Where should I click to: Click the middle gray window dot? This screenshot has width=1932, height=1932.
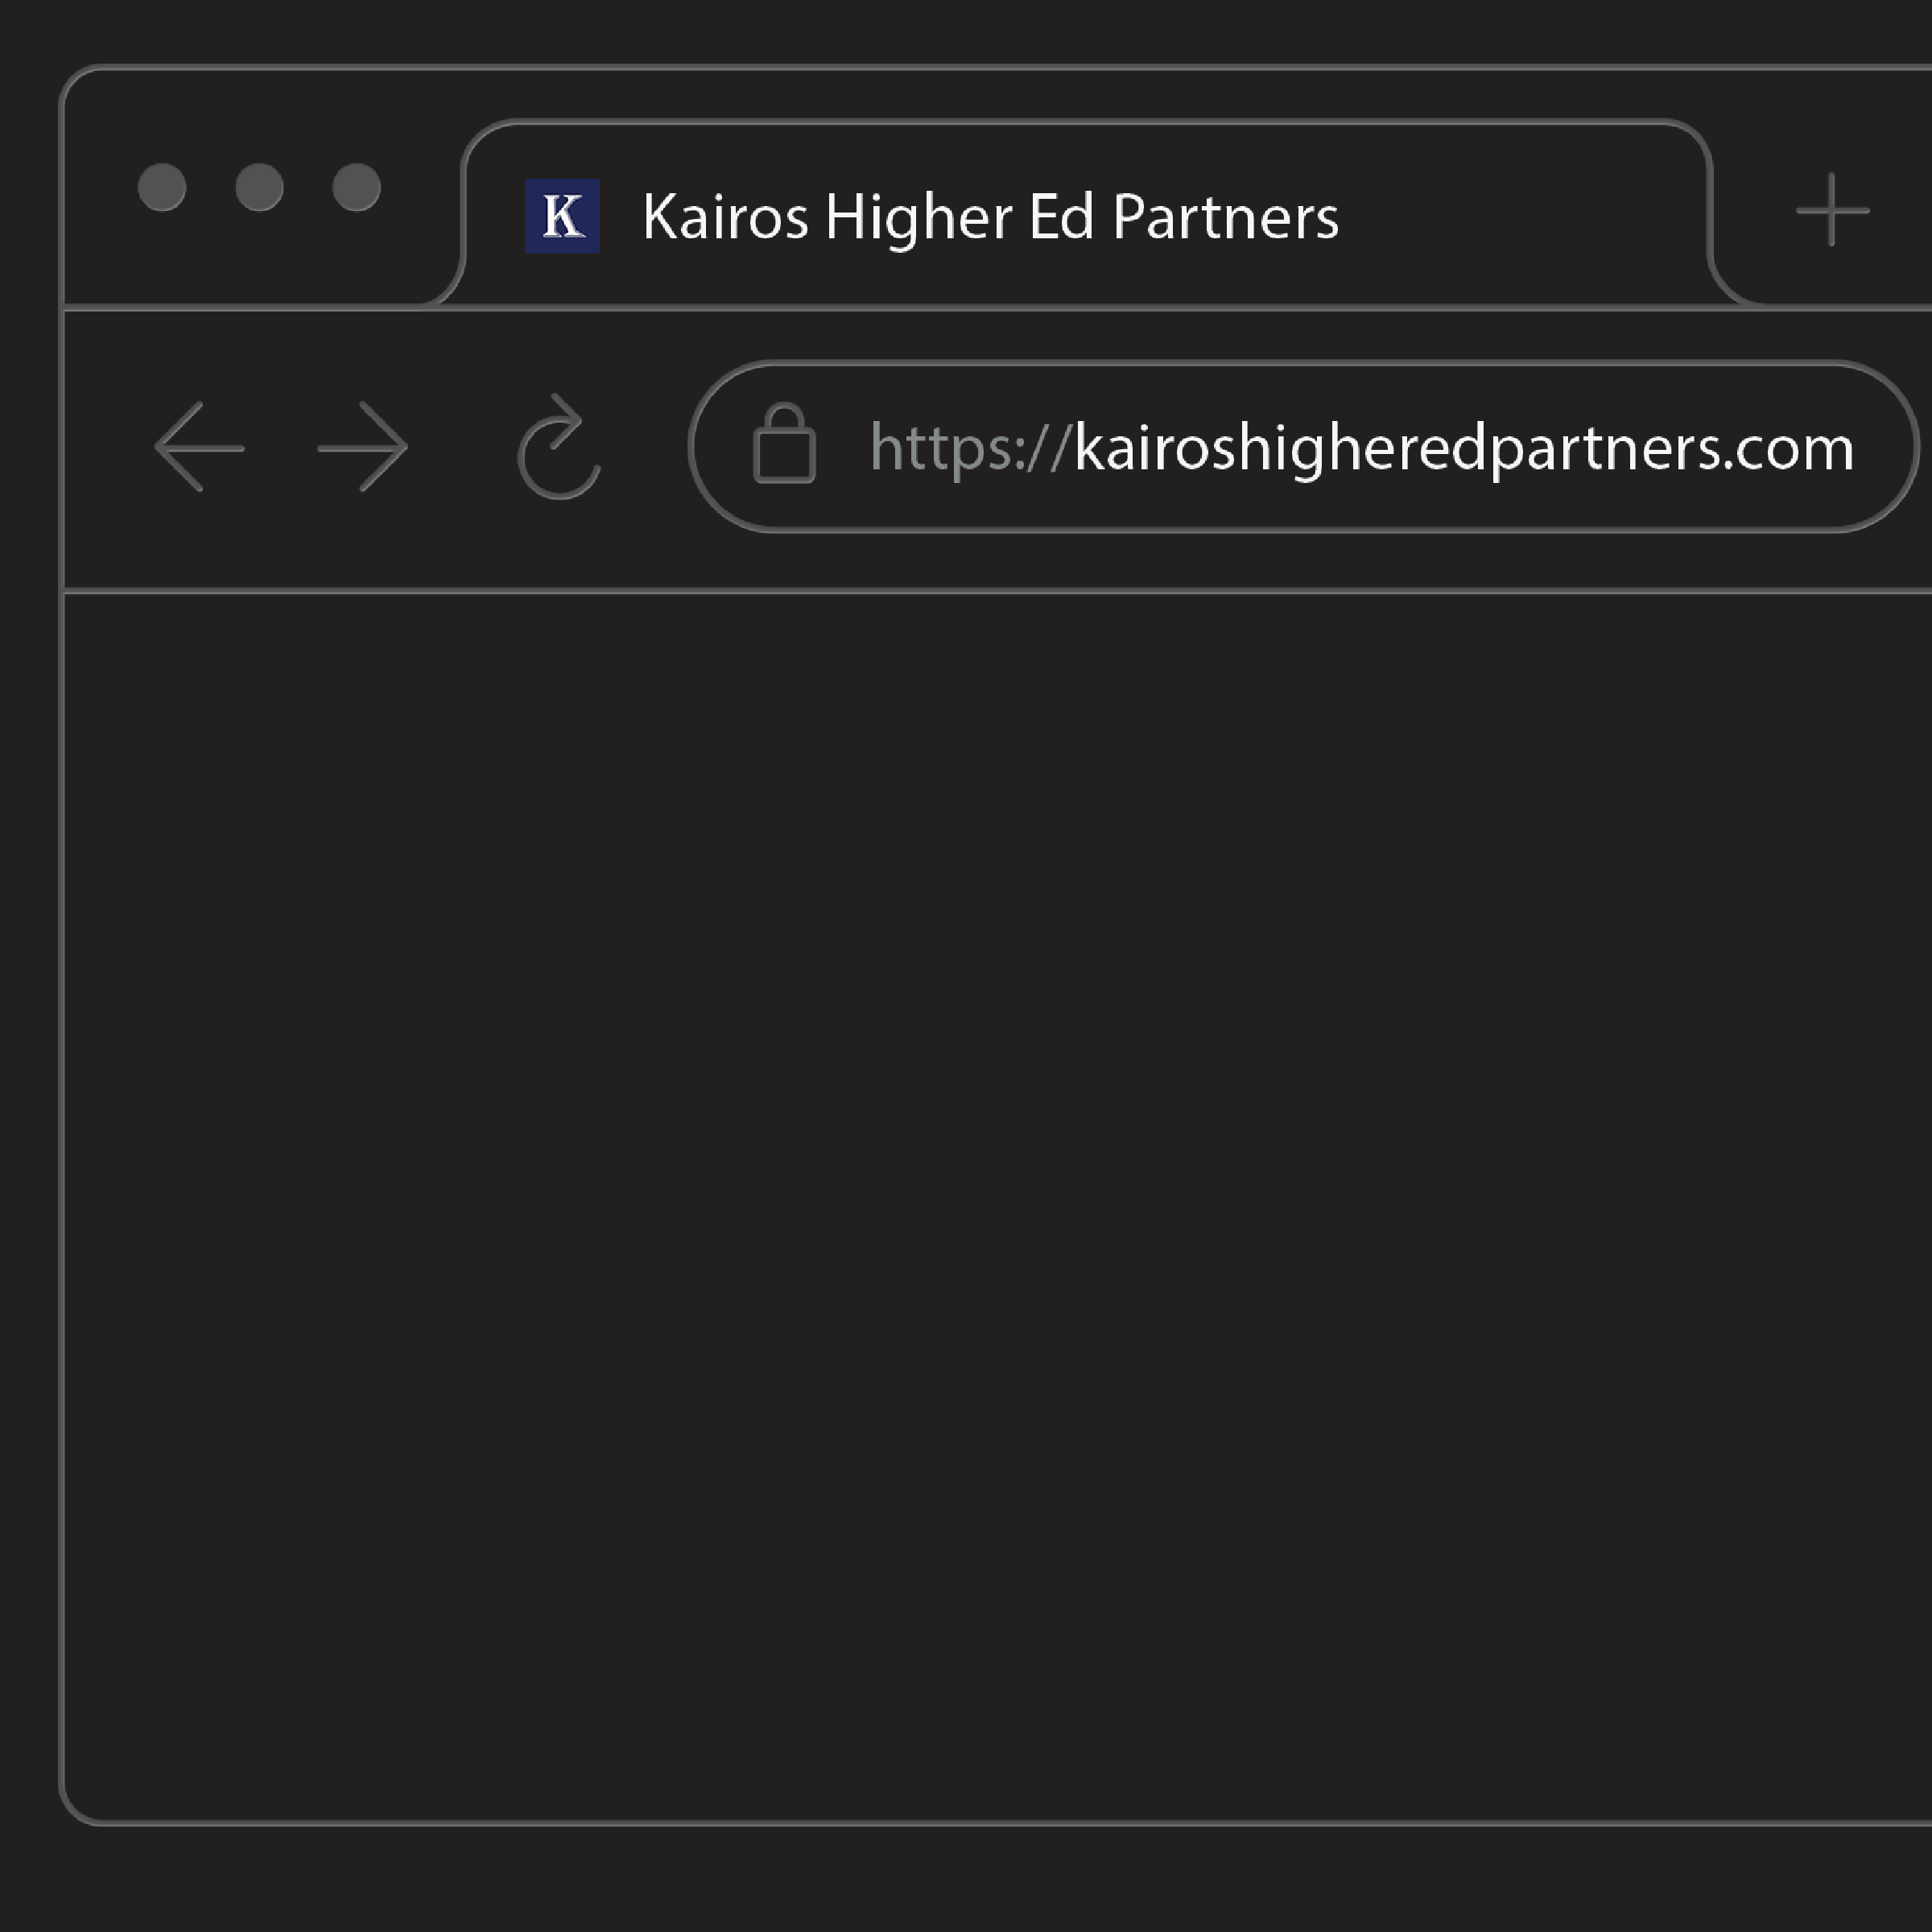point(259,187)
